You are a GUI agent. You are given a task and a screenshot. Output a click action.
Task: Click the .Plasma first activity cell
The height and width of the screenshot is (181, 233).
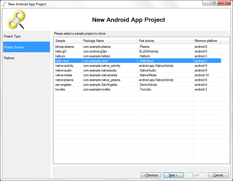click(144, 47)
